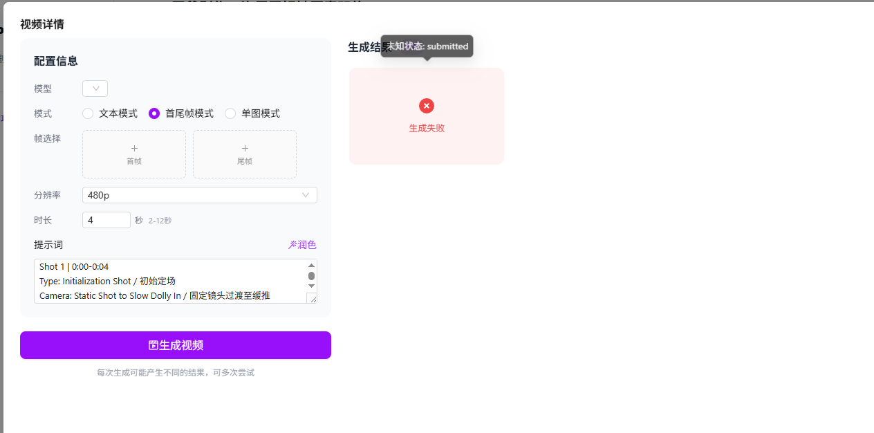The width and height of the screenshot is (874, 433).
Task: Open the 480p resolution dropdown
Action: click(x=200, y=195)
